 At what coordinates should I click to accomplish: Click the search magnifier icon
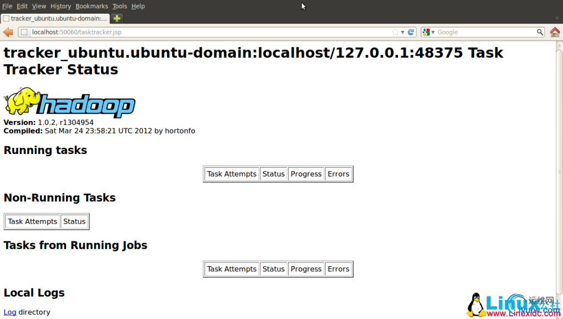[x=540, y=32]
